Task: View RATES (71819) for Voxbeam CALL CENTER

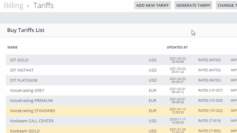Action: click(x=209, y=121)
